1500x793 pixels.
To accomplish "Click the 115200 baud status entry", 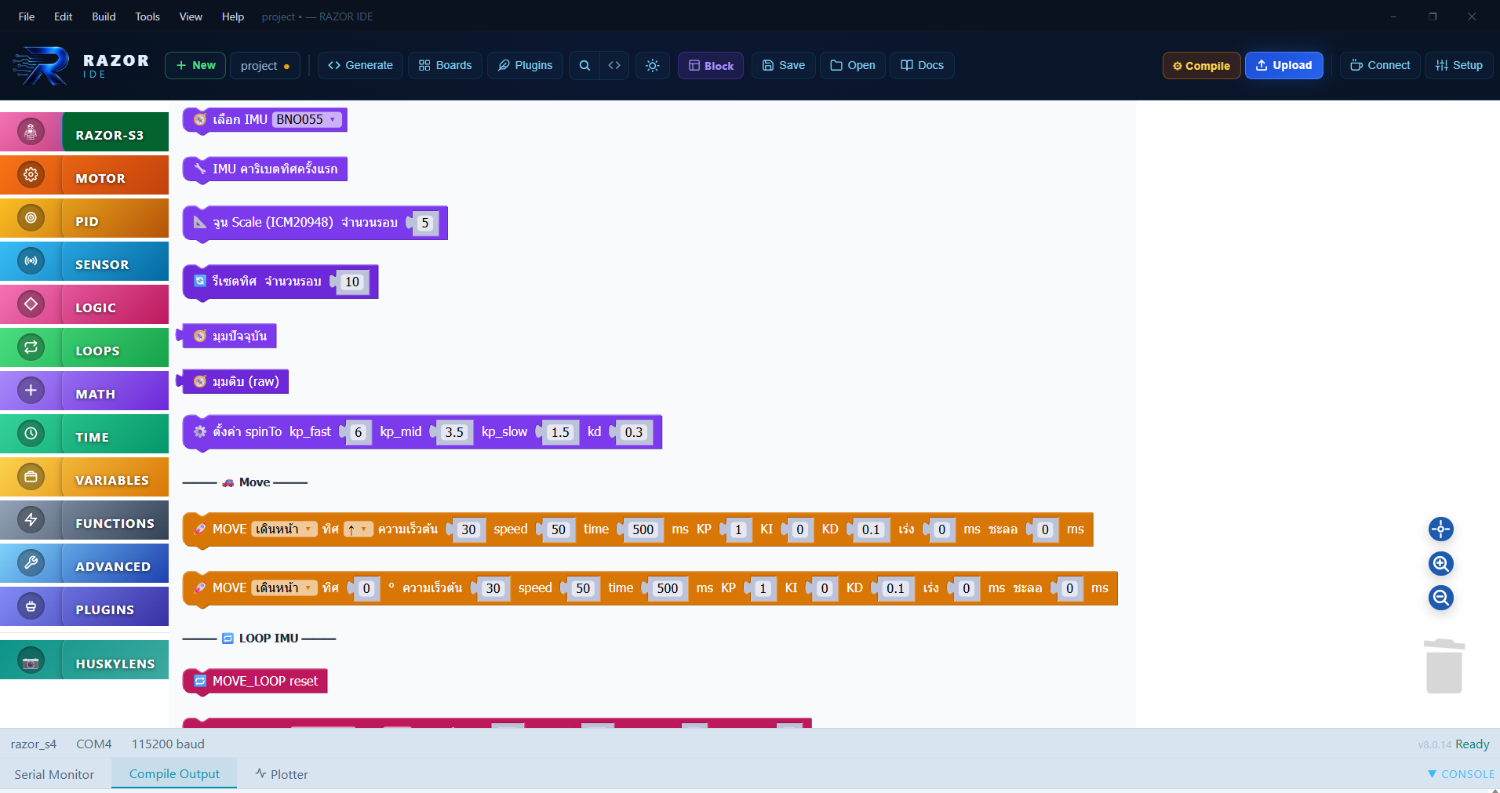I will click(x=168, y=744).
